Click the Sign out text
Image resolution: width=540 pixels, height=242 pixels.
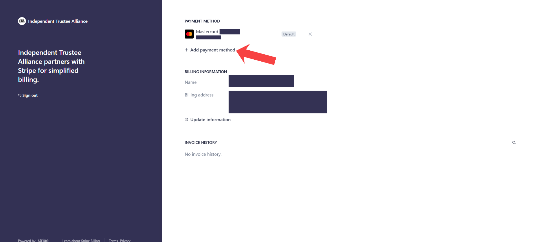click(30, 95)
